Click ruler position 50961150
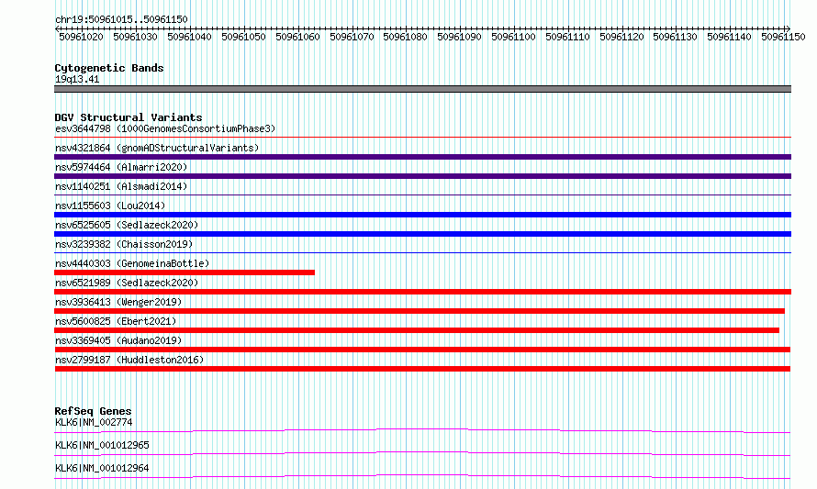 click(784, 37)
